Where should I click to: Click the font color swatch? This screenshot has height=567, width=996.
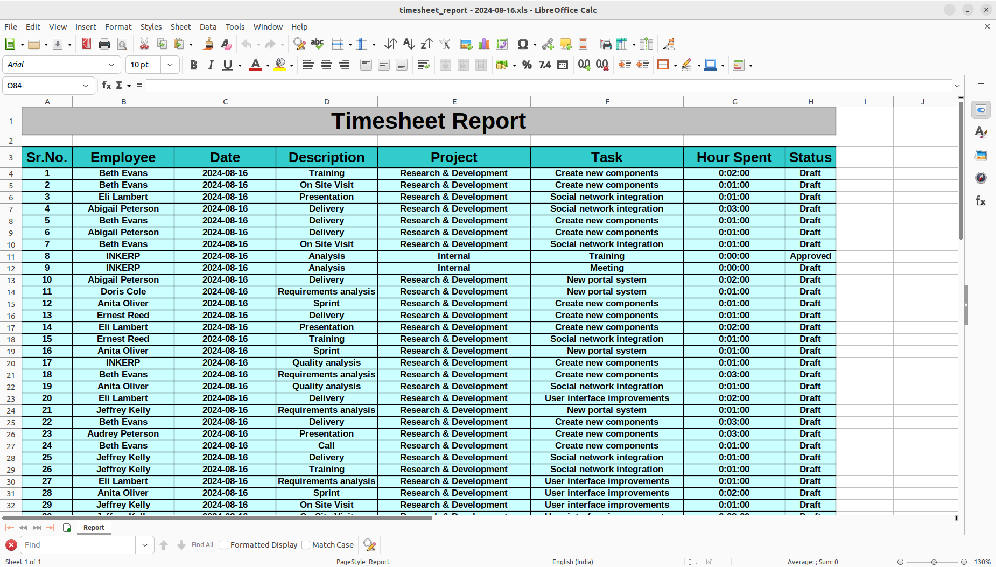coord(256,65)
